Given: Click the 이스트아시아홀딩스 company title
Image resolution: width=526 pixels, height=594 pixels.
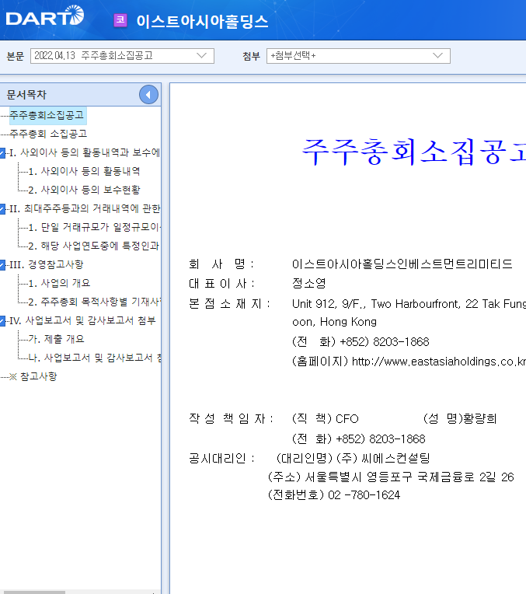Looking at the screenshot, I should click(x=202, y=21).
